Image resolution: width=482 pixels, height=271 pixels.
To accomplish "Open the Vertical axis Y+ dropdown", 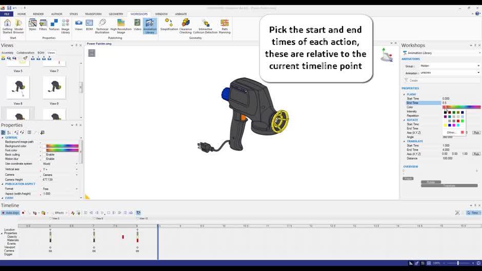I will 60,169.
